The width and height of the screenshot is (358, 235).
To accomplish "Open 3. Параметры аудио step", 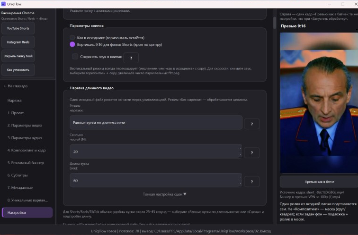I will [25, 138].
